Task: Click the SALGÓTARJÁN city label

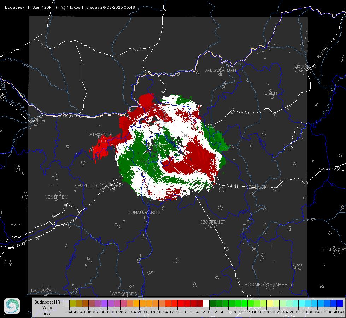Action: click(220, 70)
